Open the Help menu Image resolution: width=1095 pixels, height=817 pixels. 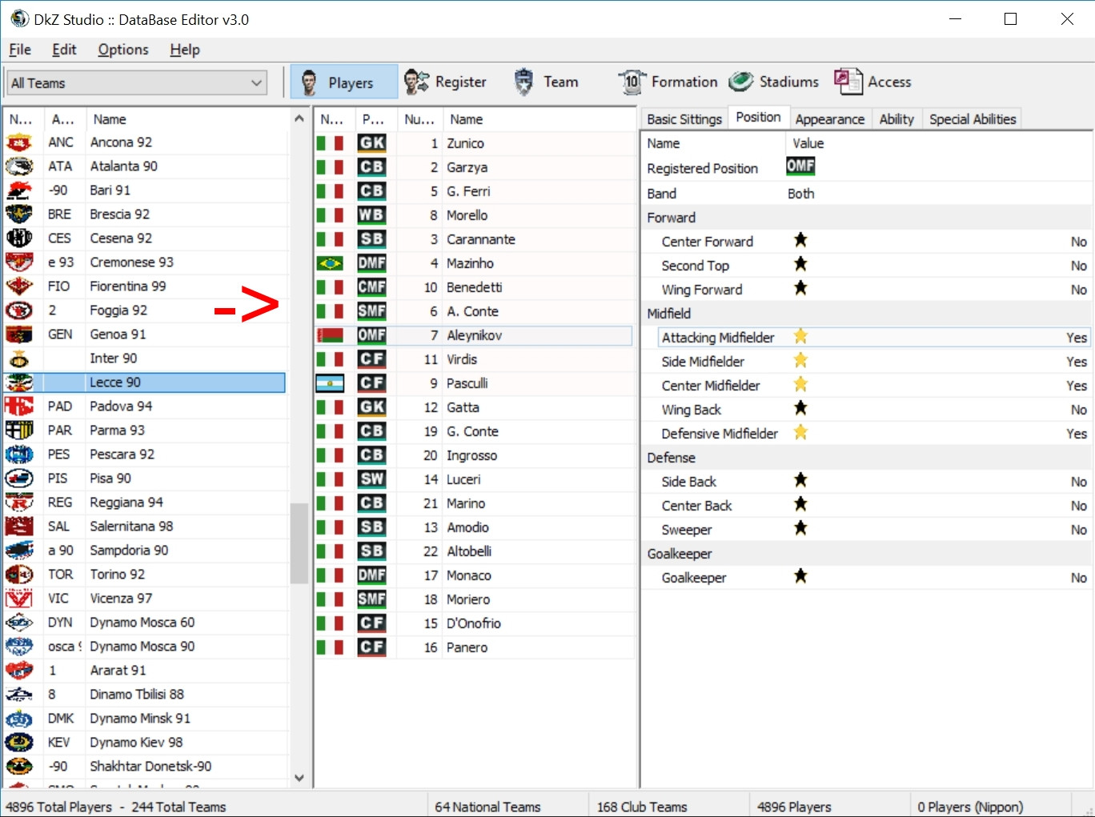(185, 50)
